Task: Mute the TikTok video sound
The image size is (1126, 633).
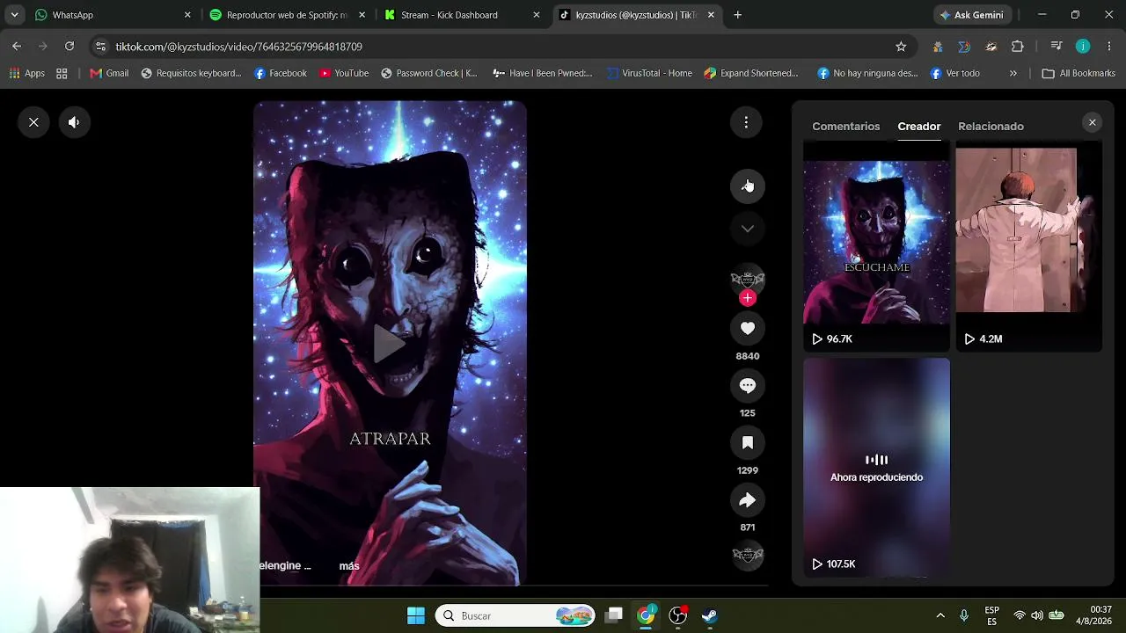Action: [74, 122]
